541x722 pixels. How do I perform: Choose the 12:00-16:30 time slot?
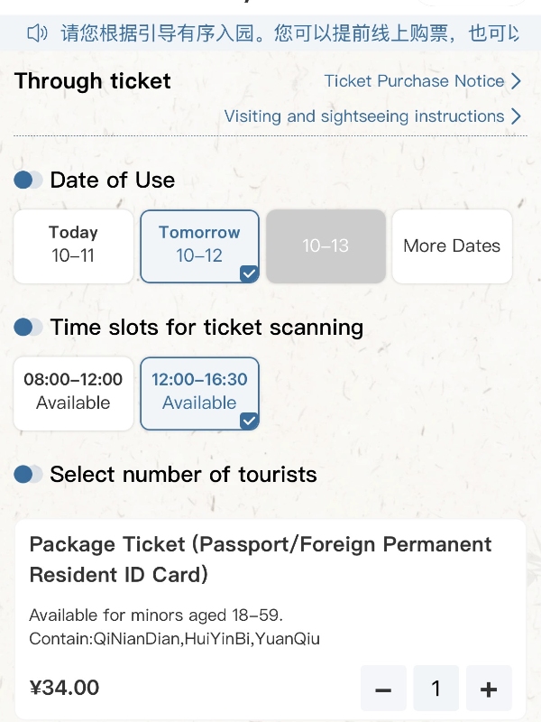pyautogui.click(x=199, y=392)
